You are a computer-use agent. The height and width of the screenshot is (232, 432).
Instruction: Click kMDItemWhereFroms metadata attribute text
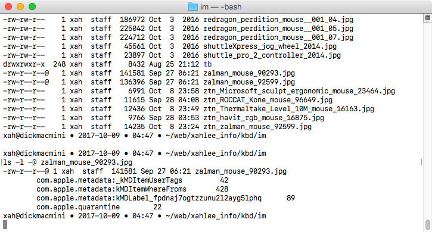click(151, 189)
